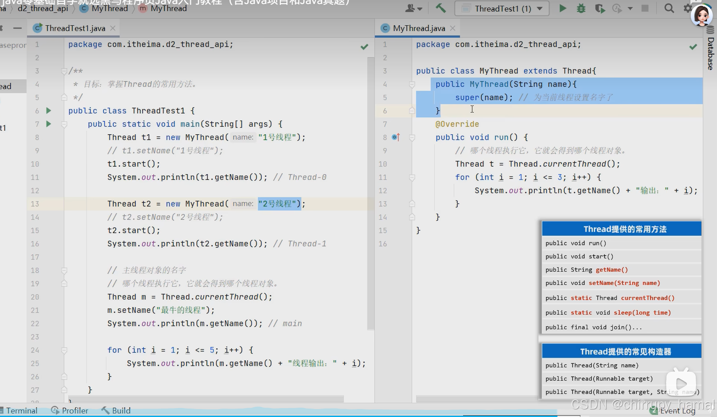Collapse for loop fold at line 11 in MyThread.java

tap(412, 177)
